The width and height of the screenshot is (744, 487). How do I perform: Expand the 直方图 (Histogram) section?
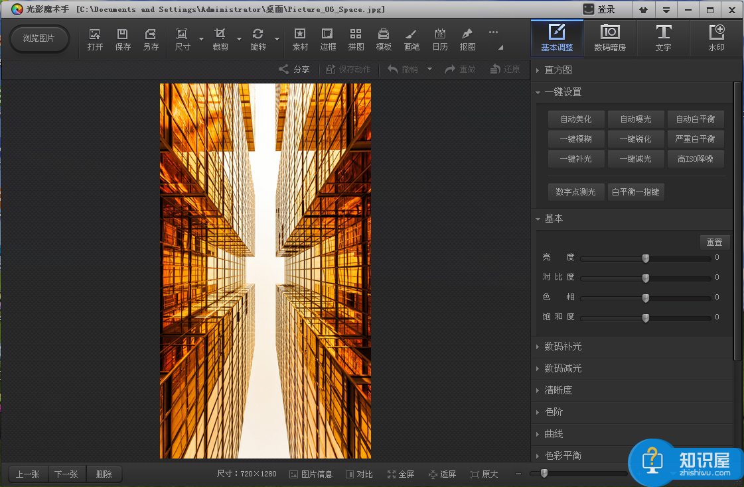558,70
